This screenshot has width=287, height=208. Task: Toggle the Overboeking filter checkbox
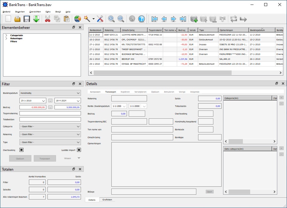(22, 150)
